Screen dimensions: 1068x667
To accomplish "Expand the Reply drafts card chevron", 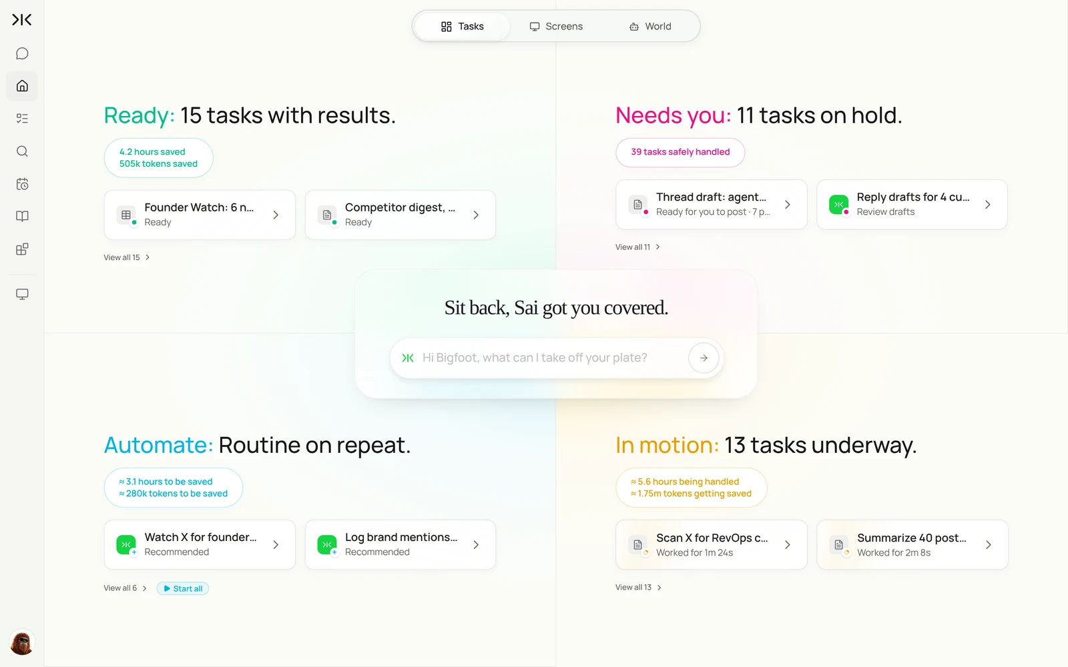I will click(988, 204).
